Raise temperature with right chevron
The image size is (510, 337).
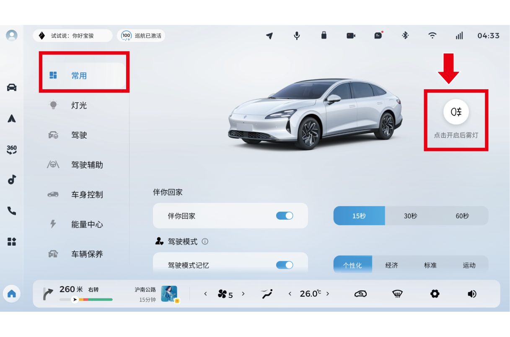[x=328, y=294]
